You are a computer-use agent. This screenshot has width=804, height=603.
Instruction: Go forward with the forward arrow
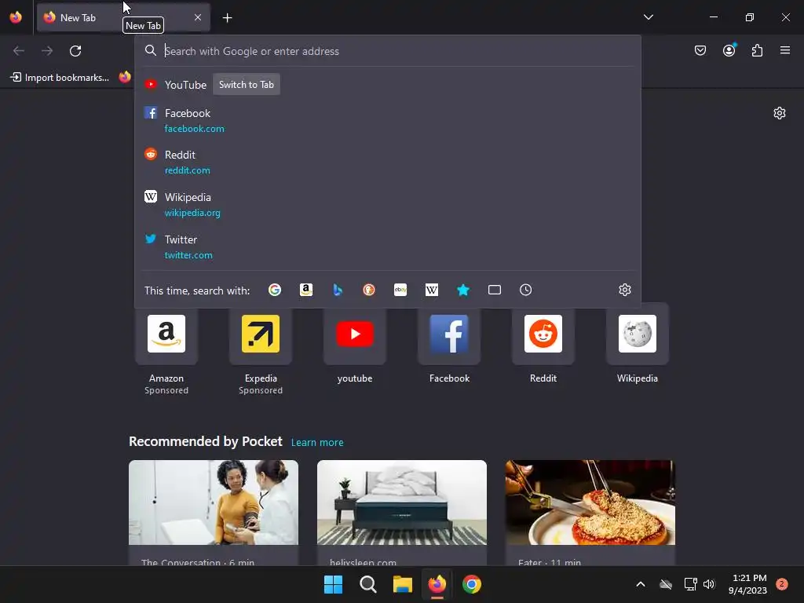point(47,51)
